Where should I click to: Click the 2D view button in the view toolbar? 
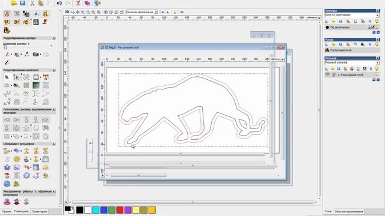click(x=67, y=12)
